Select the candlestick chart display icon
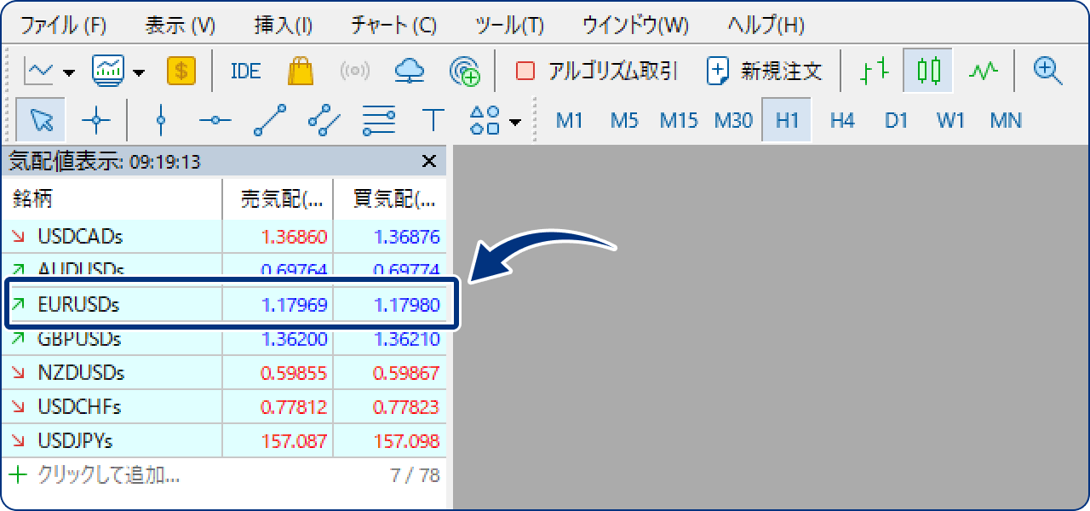 click(x=928, y=71)
